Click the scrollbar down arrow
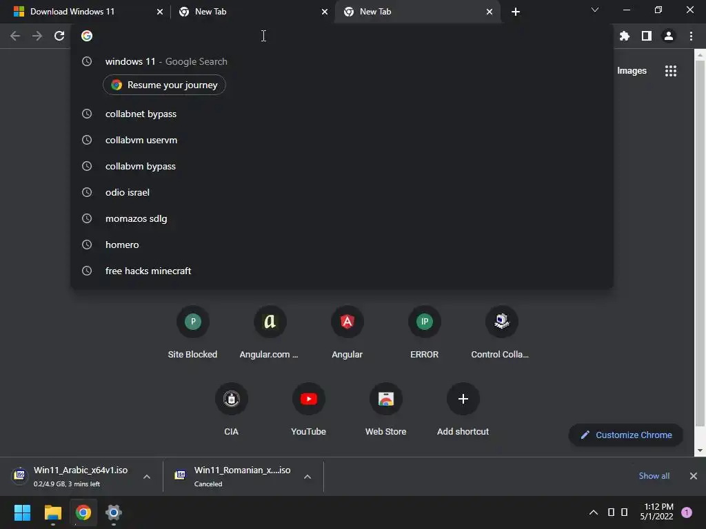The height and width of the screenshot is (529, 706). click(700, 450)
